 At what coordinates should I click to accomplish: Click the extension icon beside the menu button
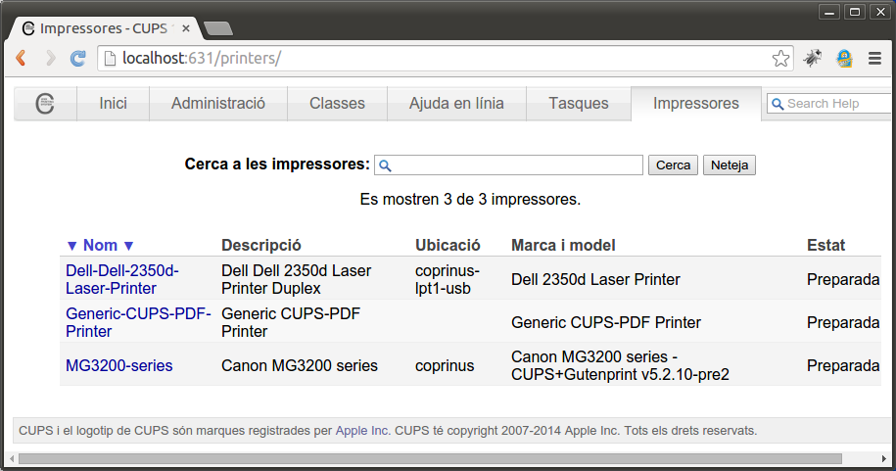(844, 59)
